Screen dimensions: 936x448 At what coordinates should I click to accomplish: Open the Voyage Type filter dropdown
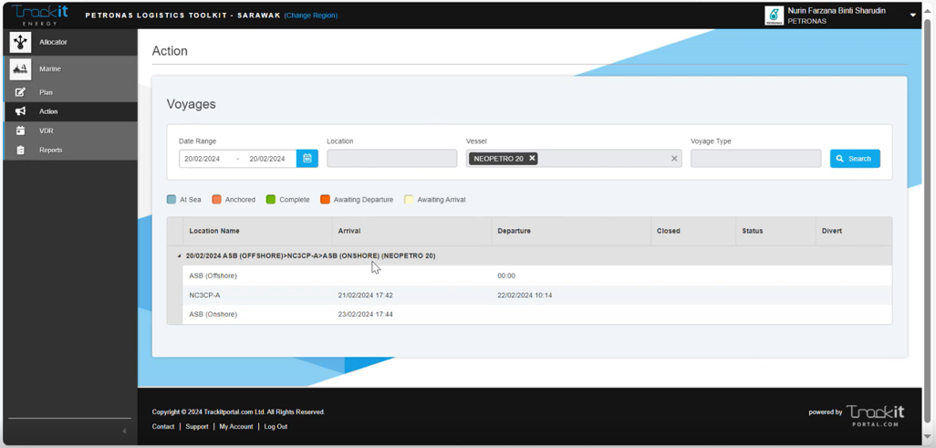(x=755, y=158)
